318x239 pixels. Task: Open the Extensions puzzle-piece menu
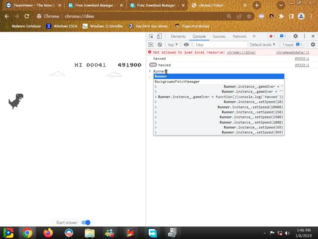pos(281,16)
